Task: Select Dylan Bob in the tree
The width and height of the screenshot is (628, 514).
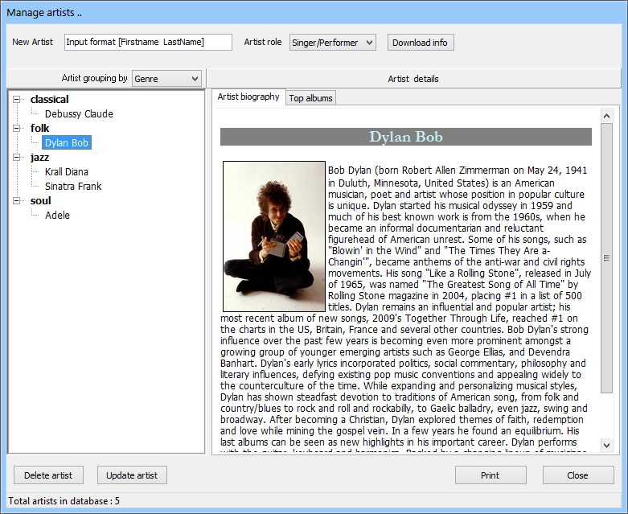Action: [67, 142]
